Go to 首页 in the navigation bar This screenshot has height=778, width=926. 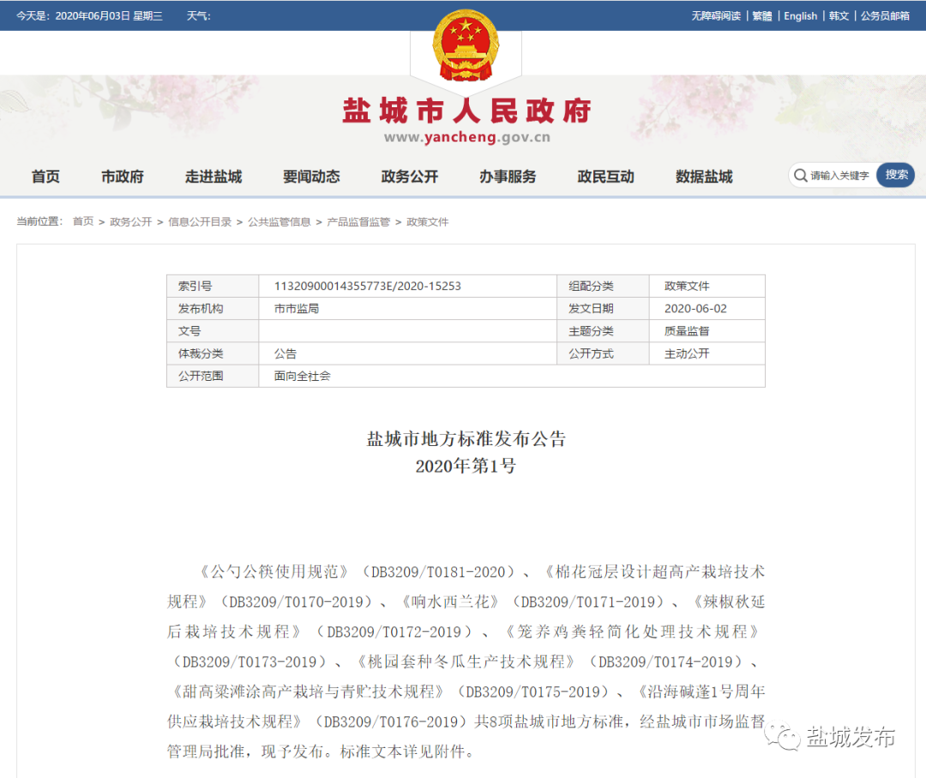pos(45,177)
